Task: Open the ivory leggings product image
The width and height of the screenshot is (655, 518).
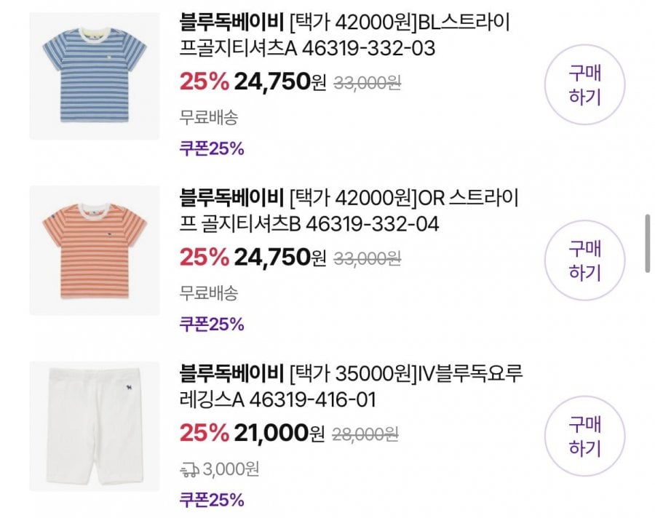Action: coord(95,426)
